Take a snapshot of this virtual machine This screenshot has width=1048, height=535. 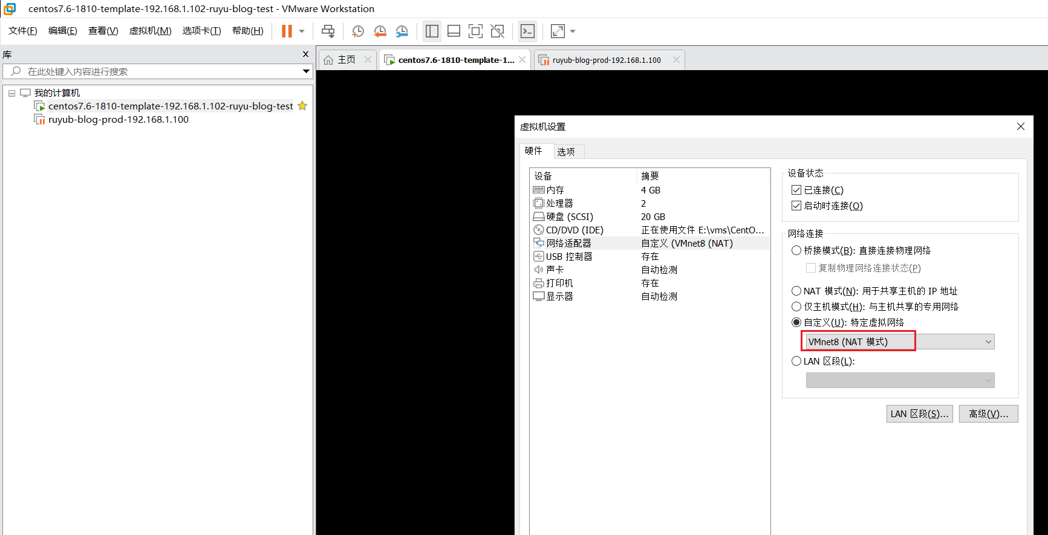tap(358, 31)
